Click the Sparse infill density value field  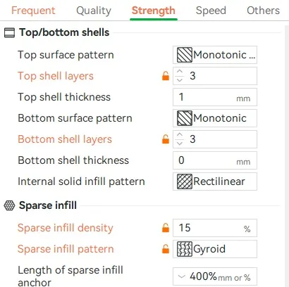[x=215, y=228]
